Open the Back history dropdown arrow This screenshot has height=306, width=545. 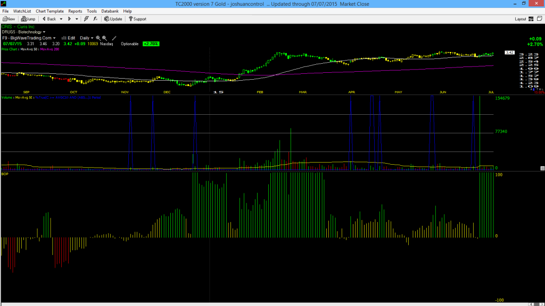pyautogui.click(x=61, y=19)
